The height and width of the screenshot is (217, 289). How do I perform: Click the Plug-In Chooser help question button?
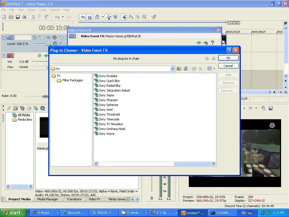coord(229,50)
